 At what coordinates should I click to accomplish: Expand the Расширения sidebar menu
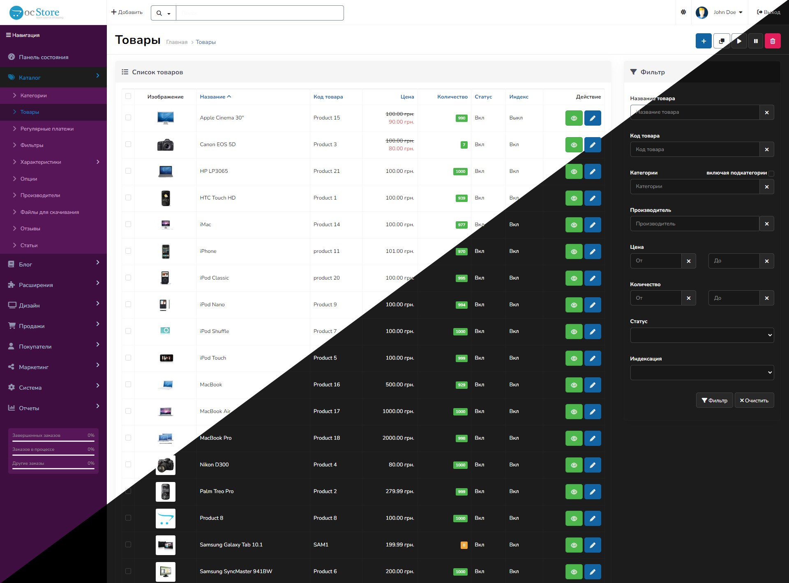click(x=53, y=285)
